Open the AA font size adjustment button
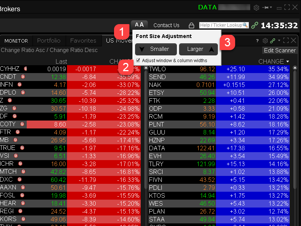Image resolution: width=301 pixels, height=226 pixels. tap(139, 24)
